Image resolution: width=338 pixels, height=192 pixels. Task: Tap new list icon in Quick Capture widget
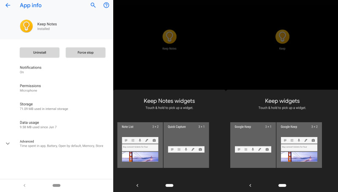(x=179, y=150)
